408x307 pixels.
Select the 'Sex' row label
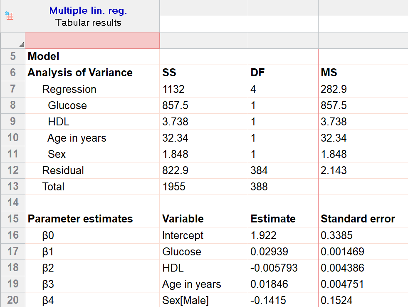[x=57, y=154]
